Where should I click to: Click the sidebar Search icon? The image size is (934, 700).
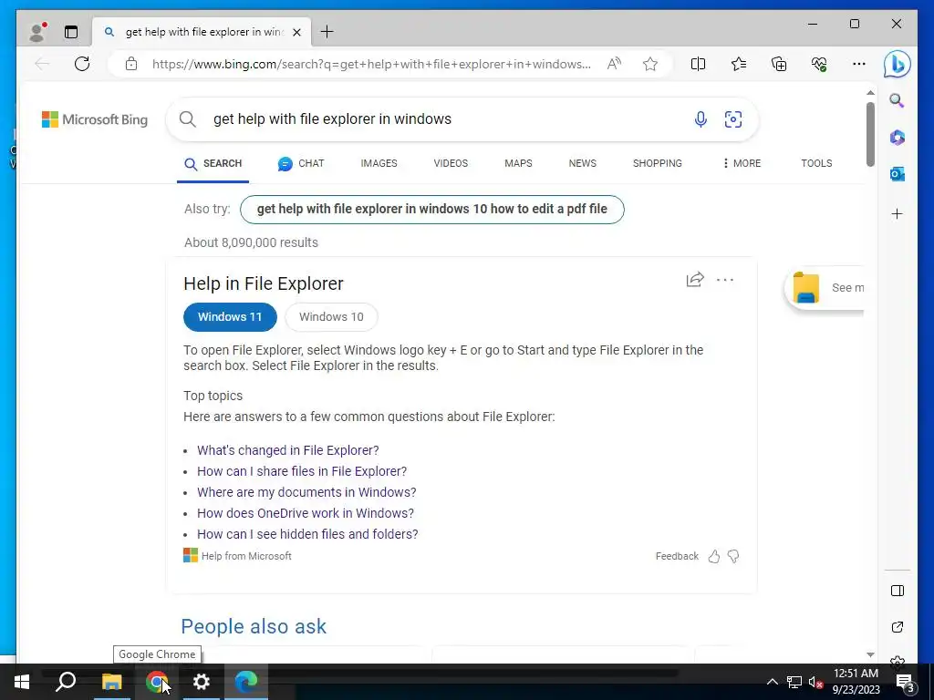[x=898, y=100]
